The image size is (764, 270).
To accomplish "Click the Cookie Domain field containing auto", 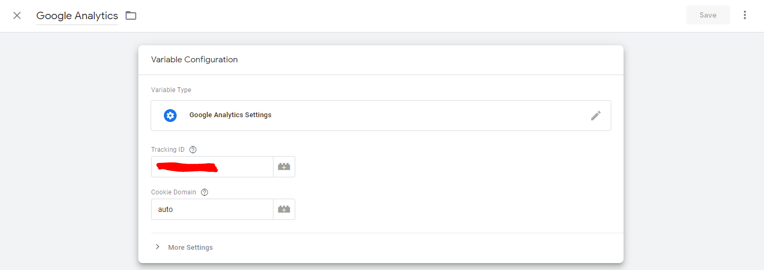I will pos(212,209).
